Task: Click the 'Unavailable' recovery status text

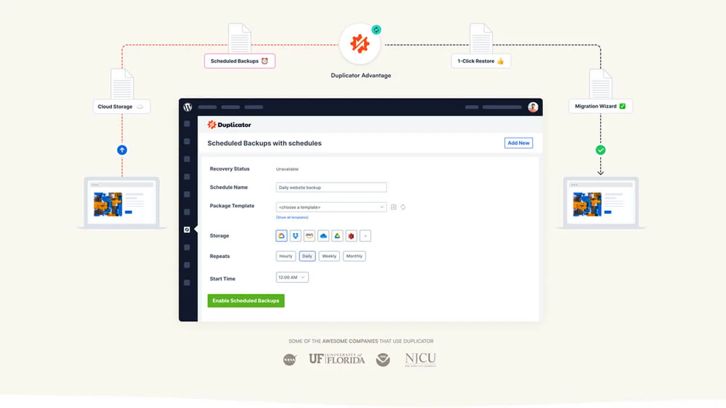Action: 287,169
